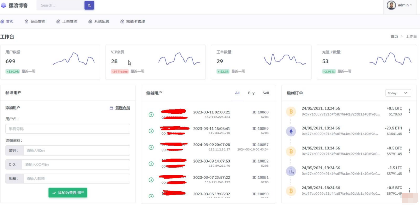Click the $3541.45 order amount
This screenshot has height=205, width=420.
tap(394, 134)
